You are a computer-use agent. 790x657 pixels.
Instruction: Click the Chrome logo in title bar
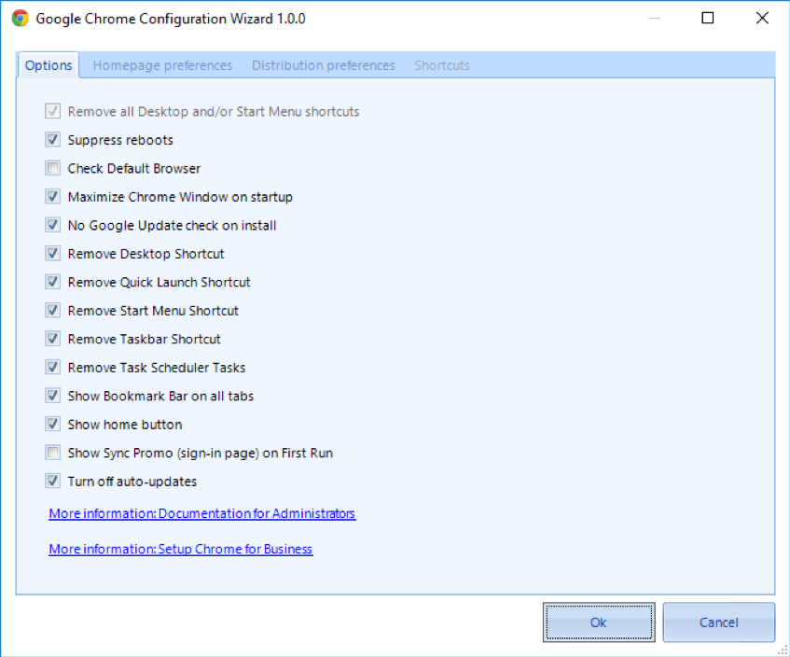(21, 19)
